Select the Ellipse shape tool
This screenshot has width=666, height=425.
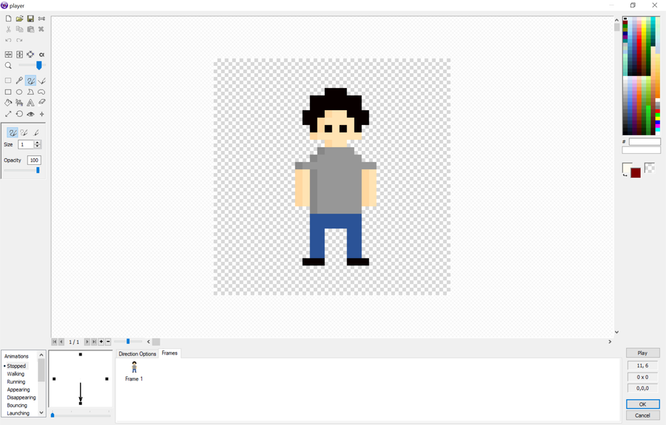tap(19, 92)
